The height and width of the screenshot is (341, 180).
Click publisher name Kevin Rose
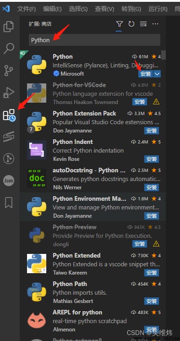[x=66, y=159]
